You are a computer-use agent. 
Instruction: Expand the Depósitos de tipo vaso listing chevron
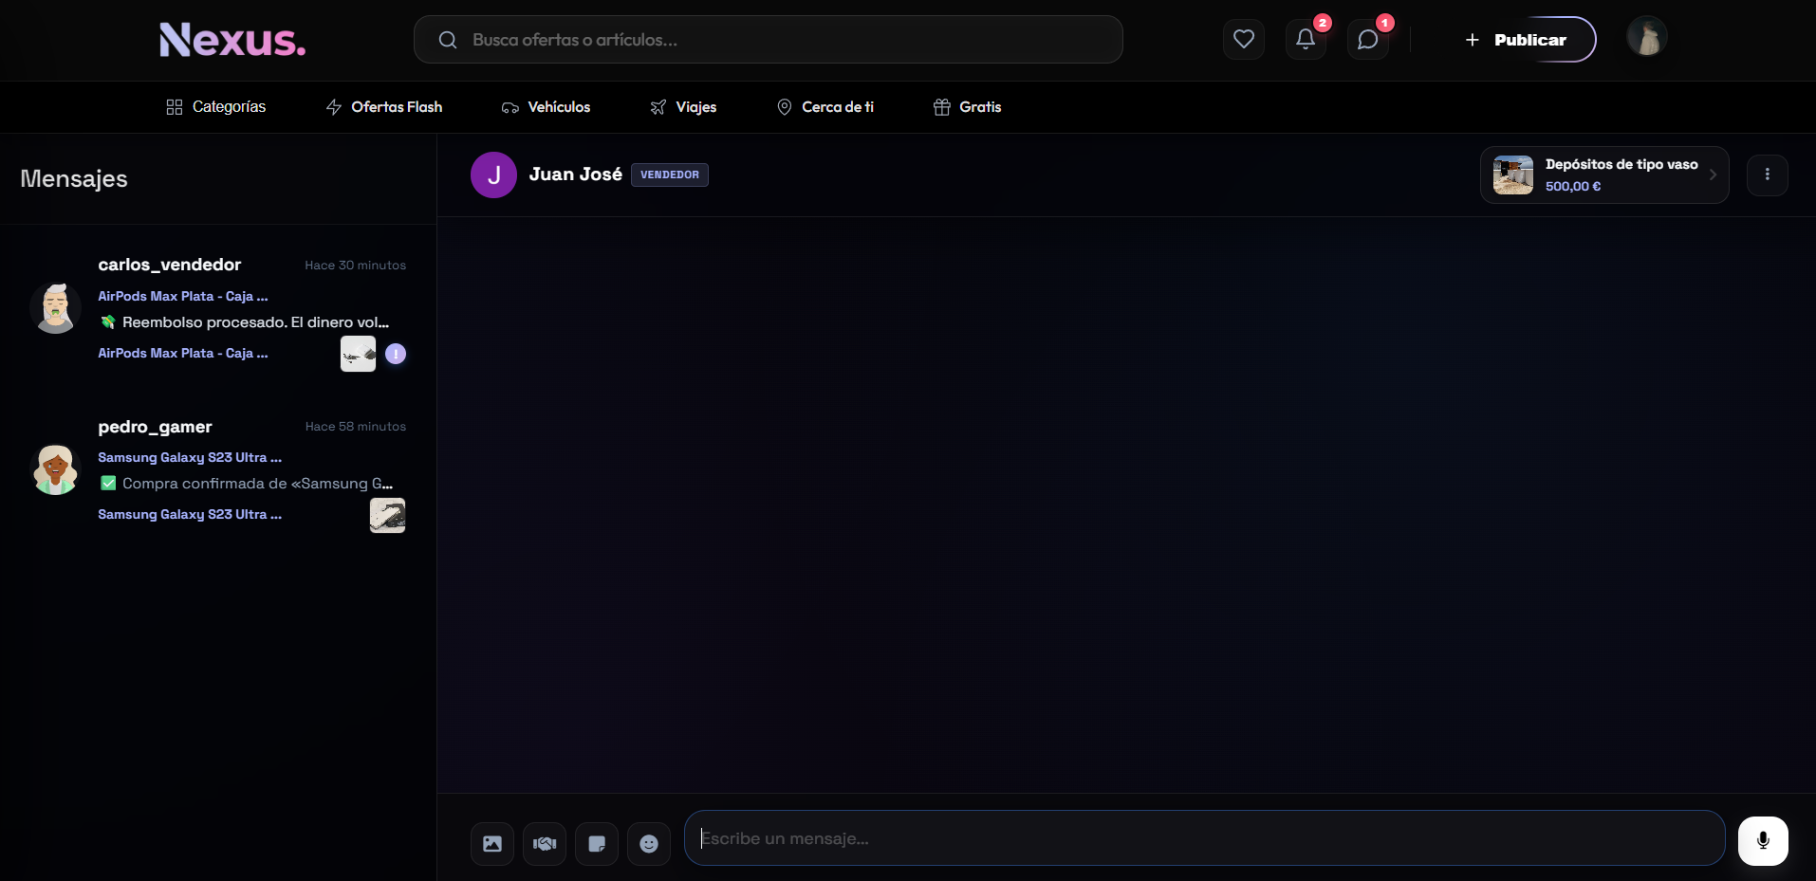coord(1713,174)
